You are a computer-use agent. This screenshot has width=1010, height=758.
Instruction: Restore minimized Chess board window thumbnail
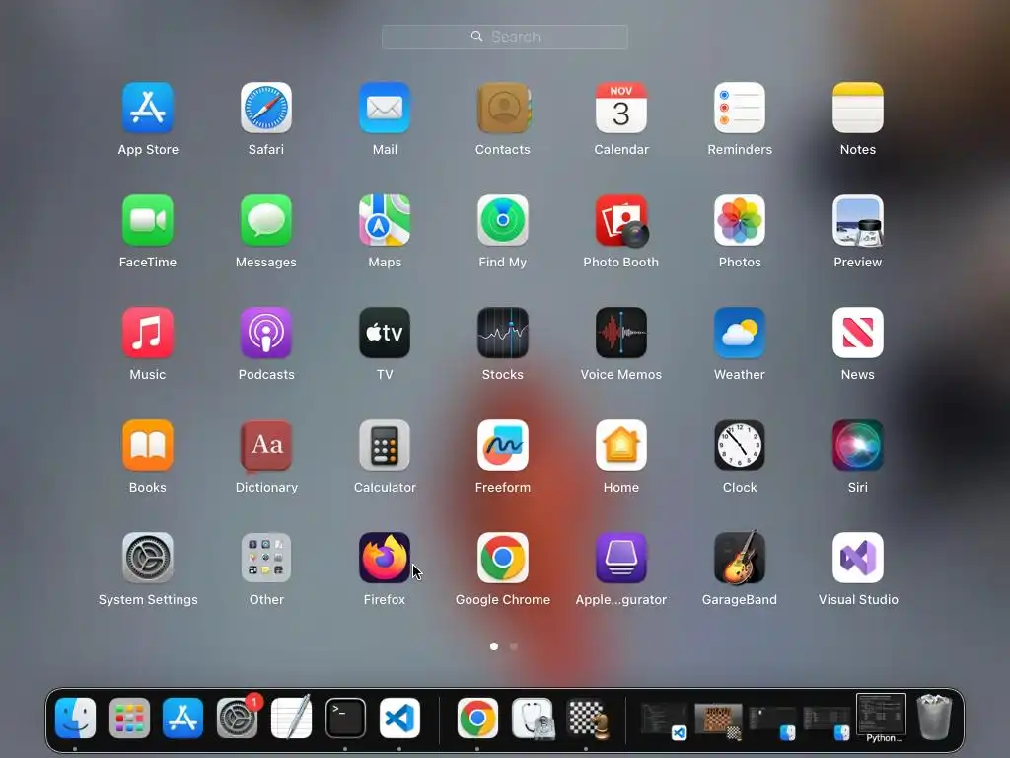click(x=718, y=720)
